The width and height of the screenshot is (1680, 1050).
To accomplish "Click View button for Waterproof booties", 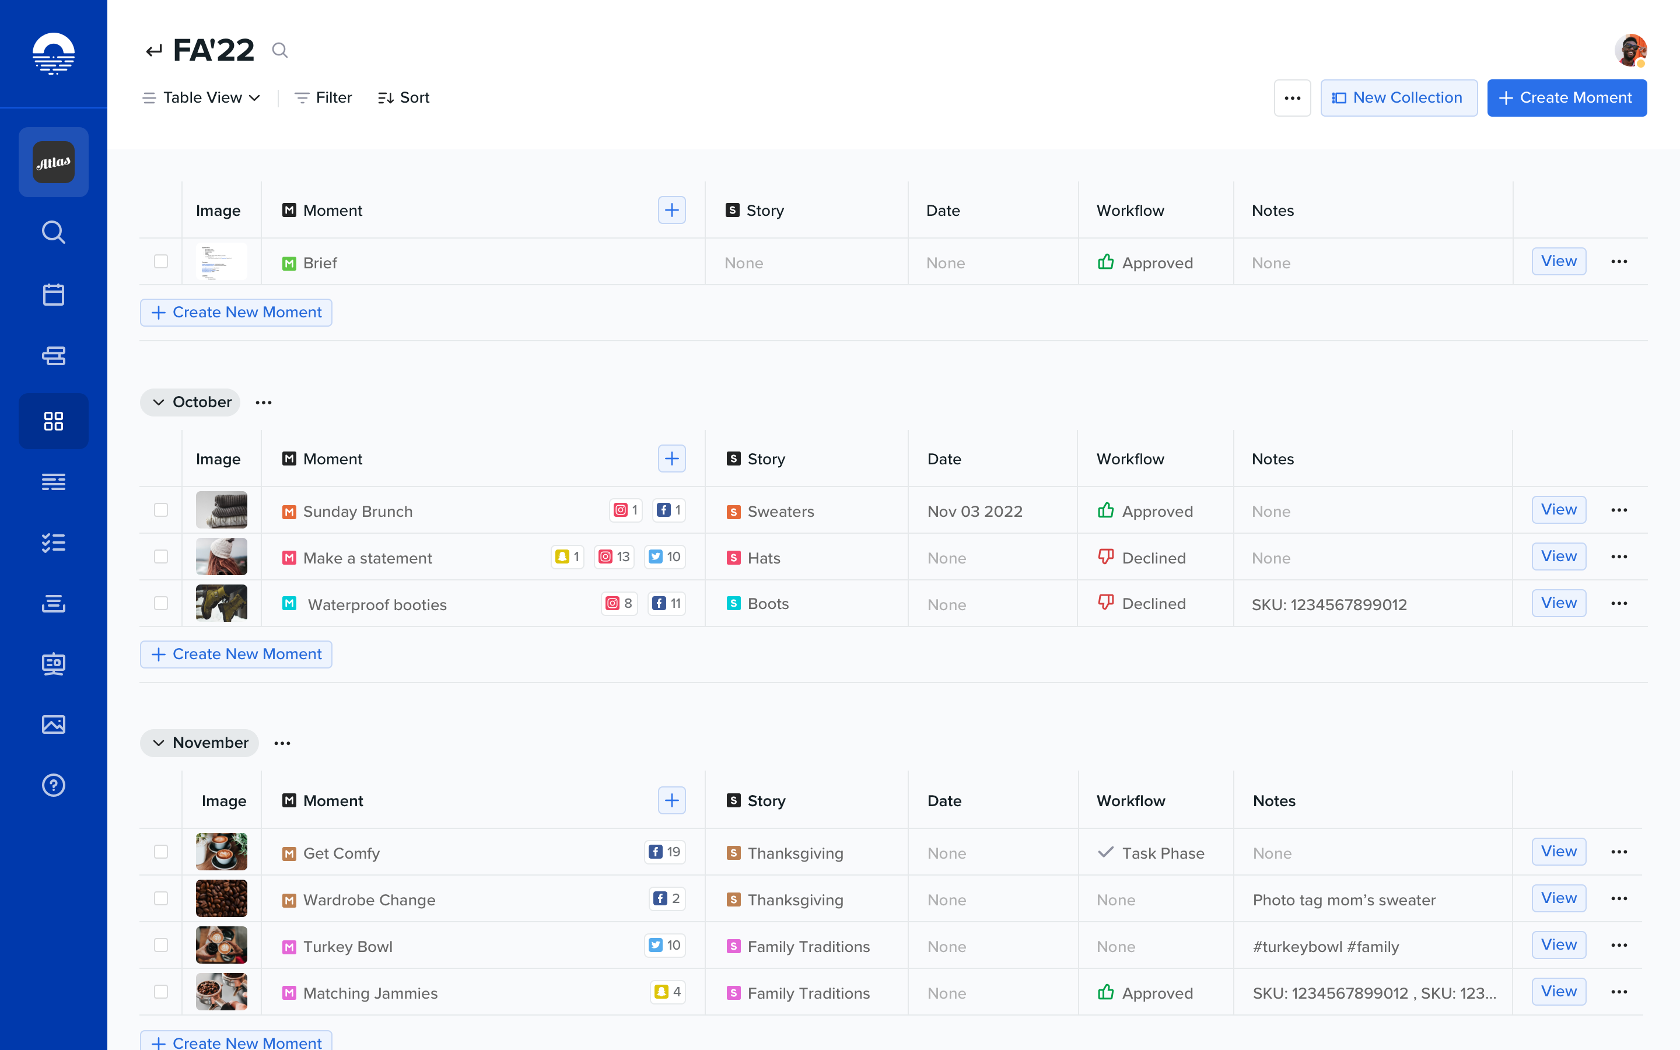I will pyautogui.click(x=1558, y=604).
